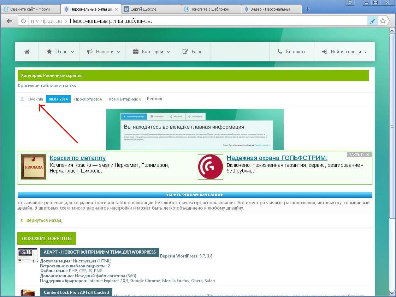Click the Tsyokhla author link
The height and width of the screenshot is (297, 396).
pos(35,99)
